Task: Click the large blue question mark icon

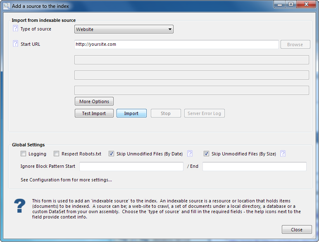Action: click(x=19, y=206)
